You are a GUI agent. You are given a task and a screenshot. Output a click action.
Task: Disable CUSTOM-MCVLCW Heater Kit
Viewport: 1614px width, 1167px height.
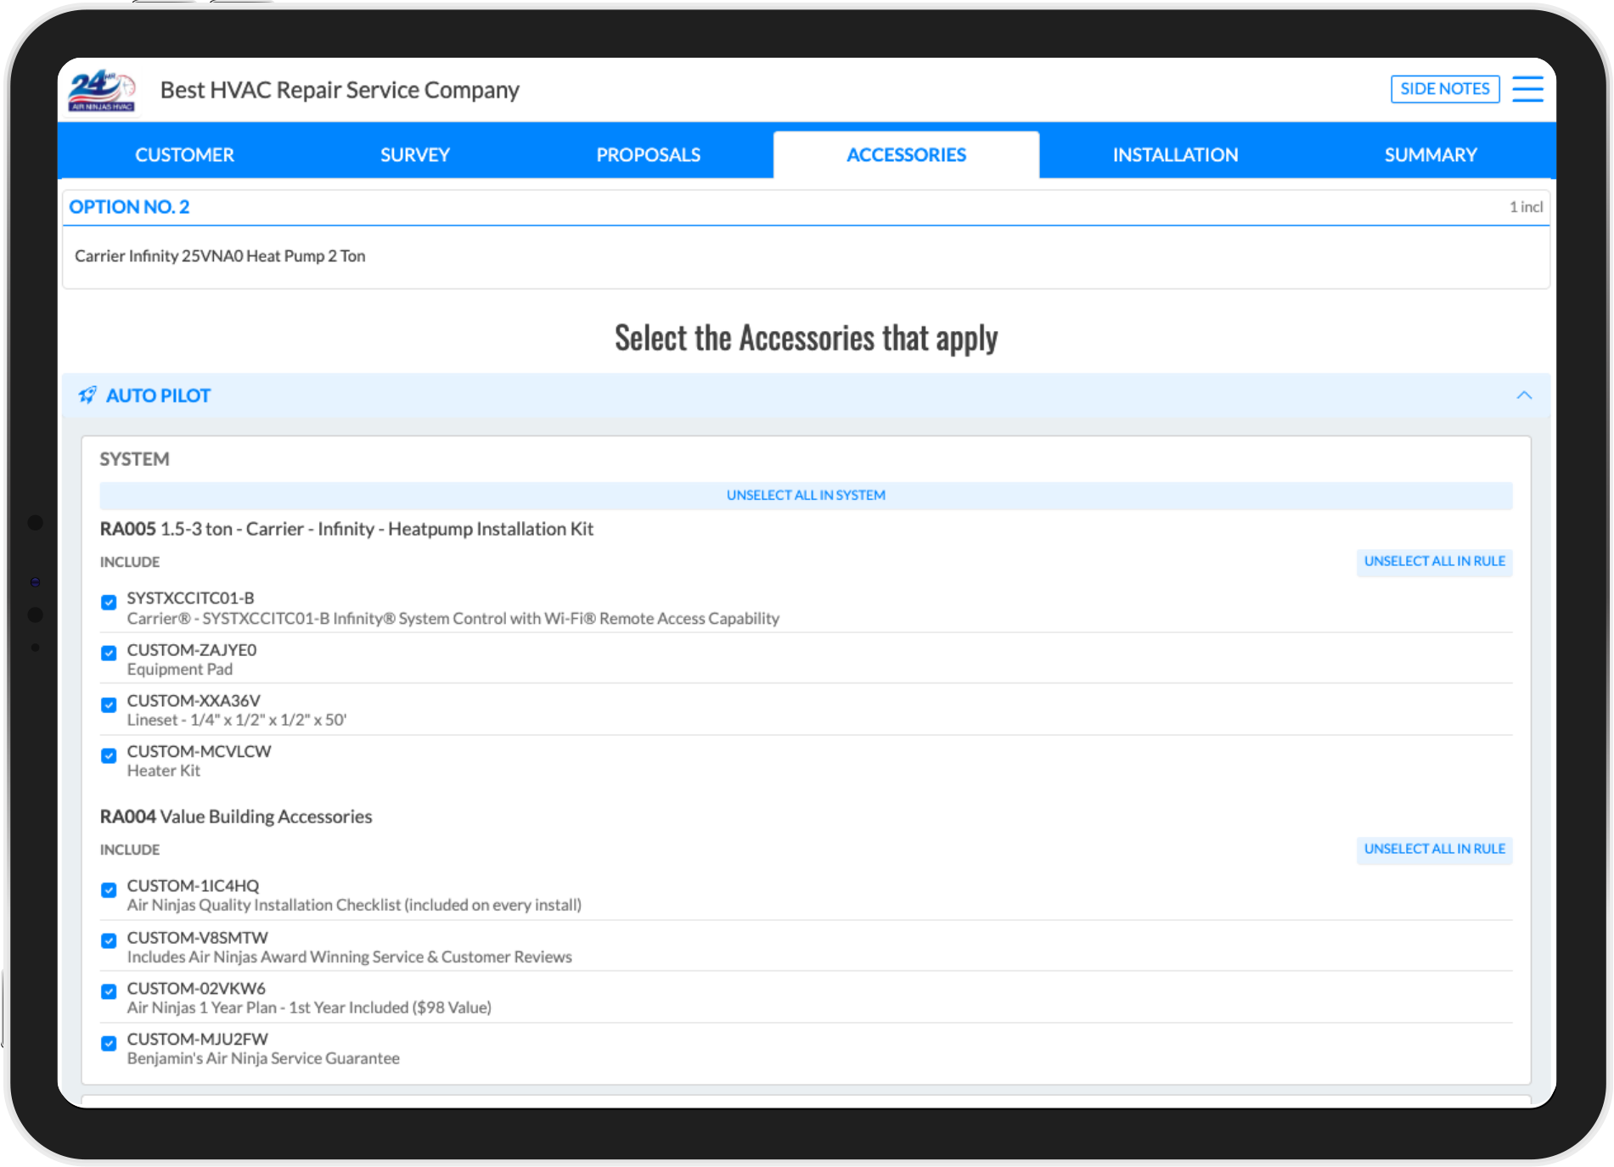[x=109, y=756]
